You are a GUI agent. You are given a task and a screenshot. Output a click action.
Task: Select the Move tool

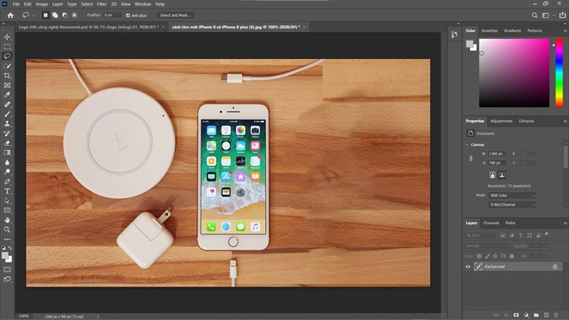7,37
